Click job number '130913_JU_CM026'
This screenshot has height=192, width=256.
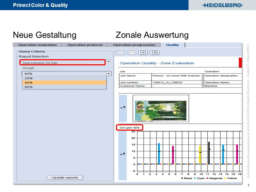[x=167, y=82]
